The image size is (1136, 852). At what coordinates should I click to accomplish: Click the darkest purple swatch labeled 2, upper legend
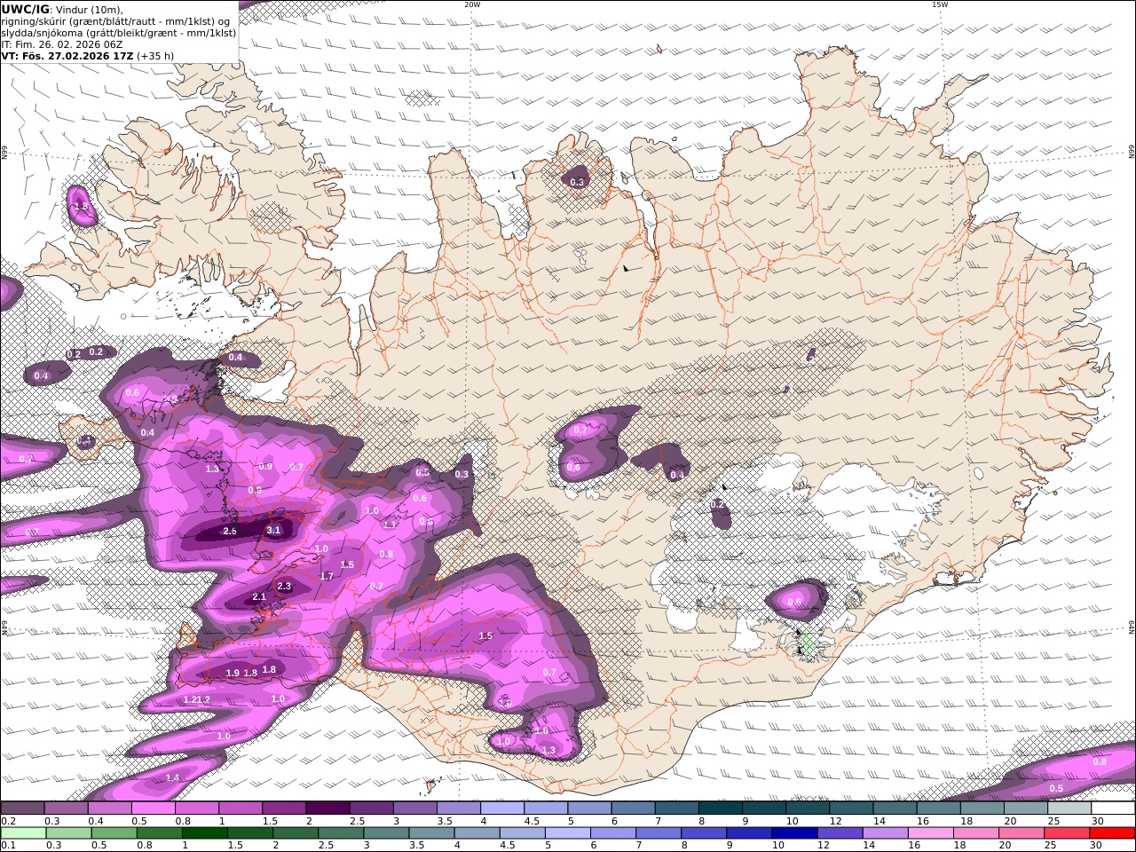pos(327,809)
